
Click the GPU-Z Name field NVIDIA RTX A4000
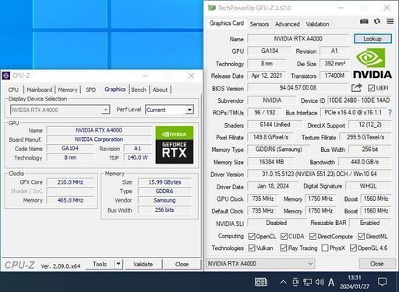[x=298, y=39]
